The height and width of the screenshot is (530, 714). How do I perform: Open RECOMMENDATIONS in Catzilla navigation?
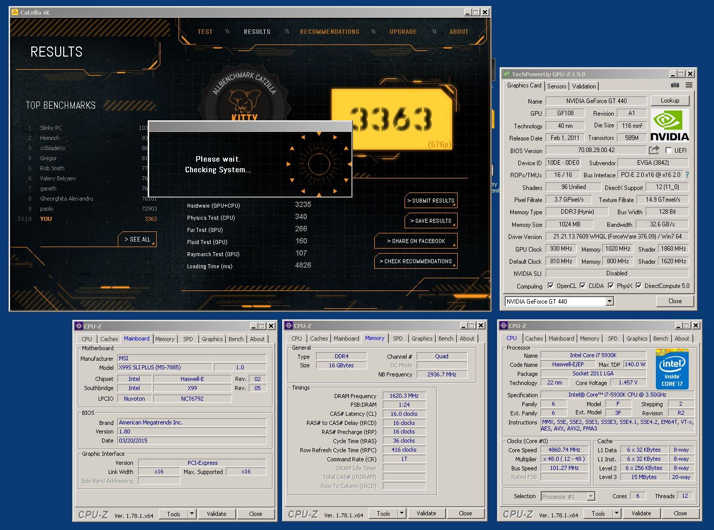tap(330, 31)
